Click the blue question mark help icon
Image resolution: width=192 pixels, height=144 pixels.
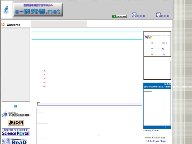(x=15, y=106)
